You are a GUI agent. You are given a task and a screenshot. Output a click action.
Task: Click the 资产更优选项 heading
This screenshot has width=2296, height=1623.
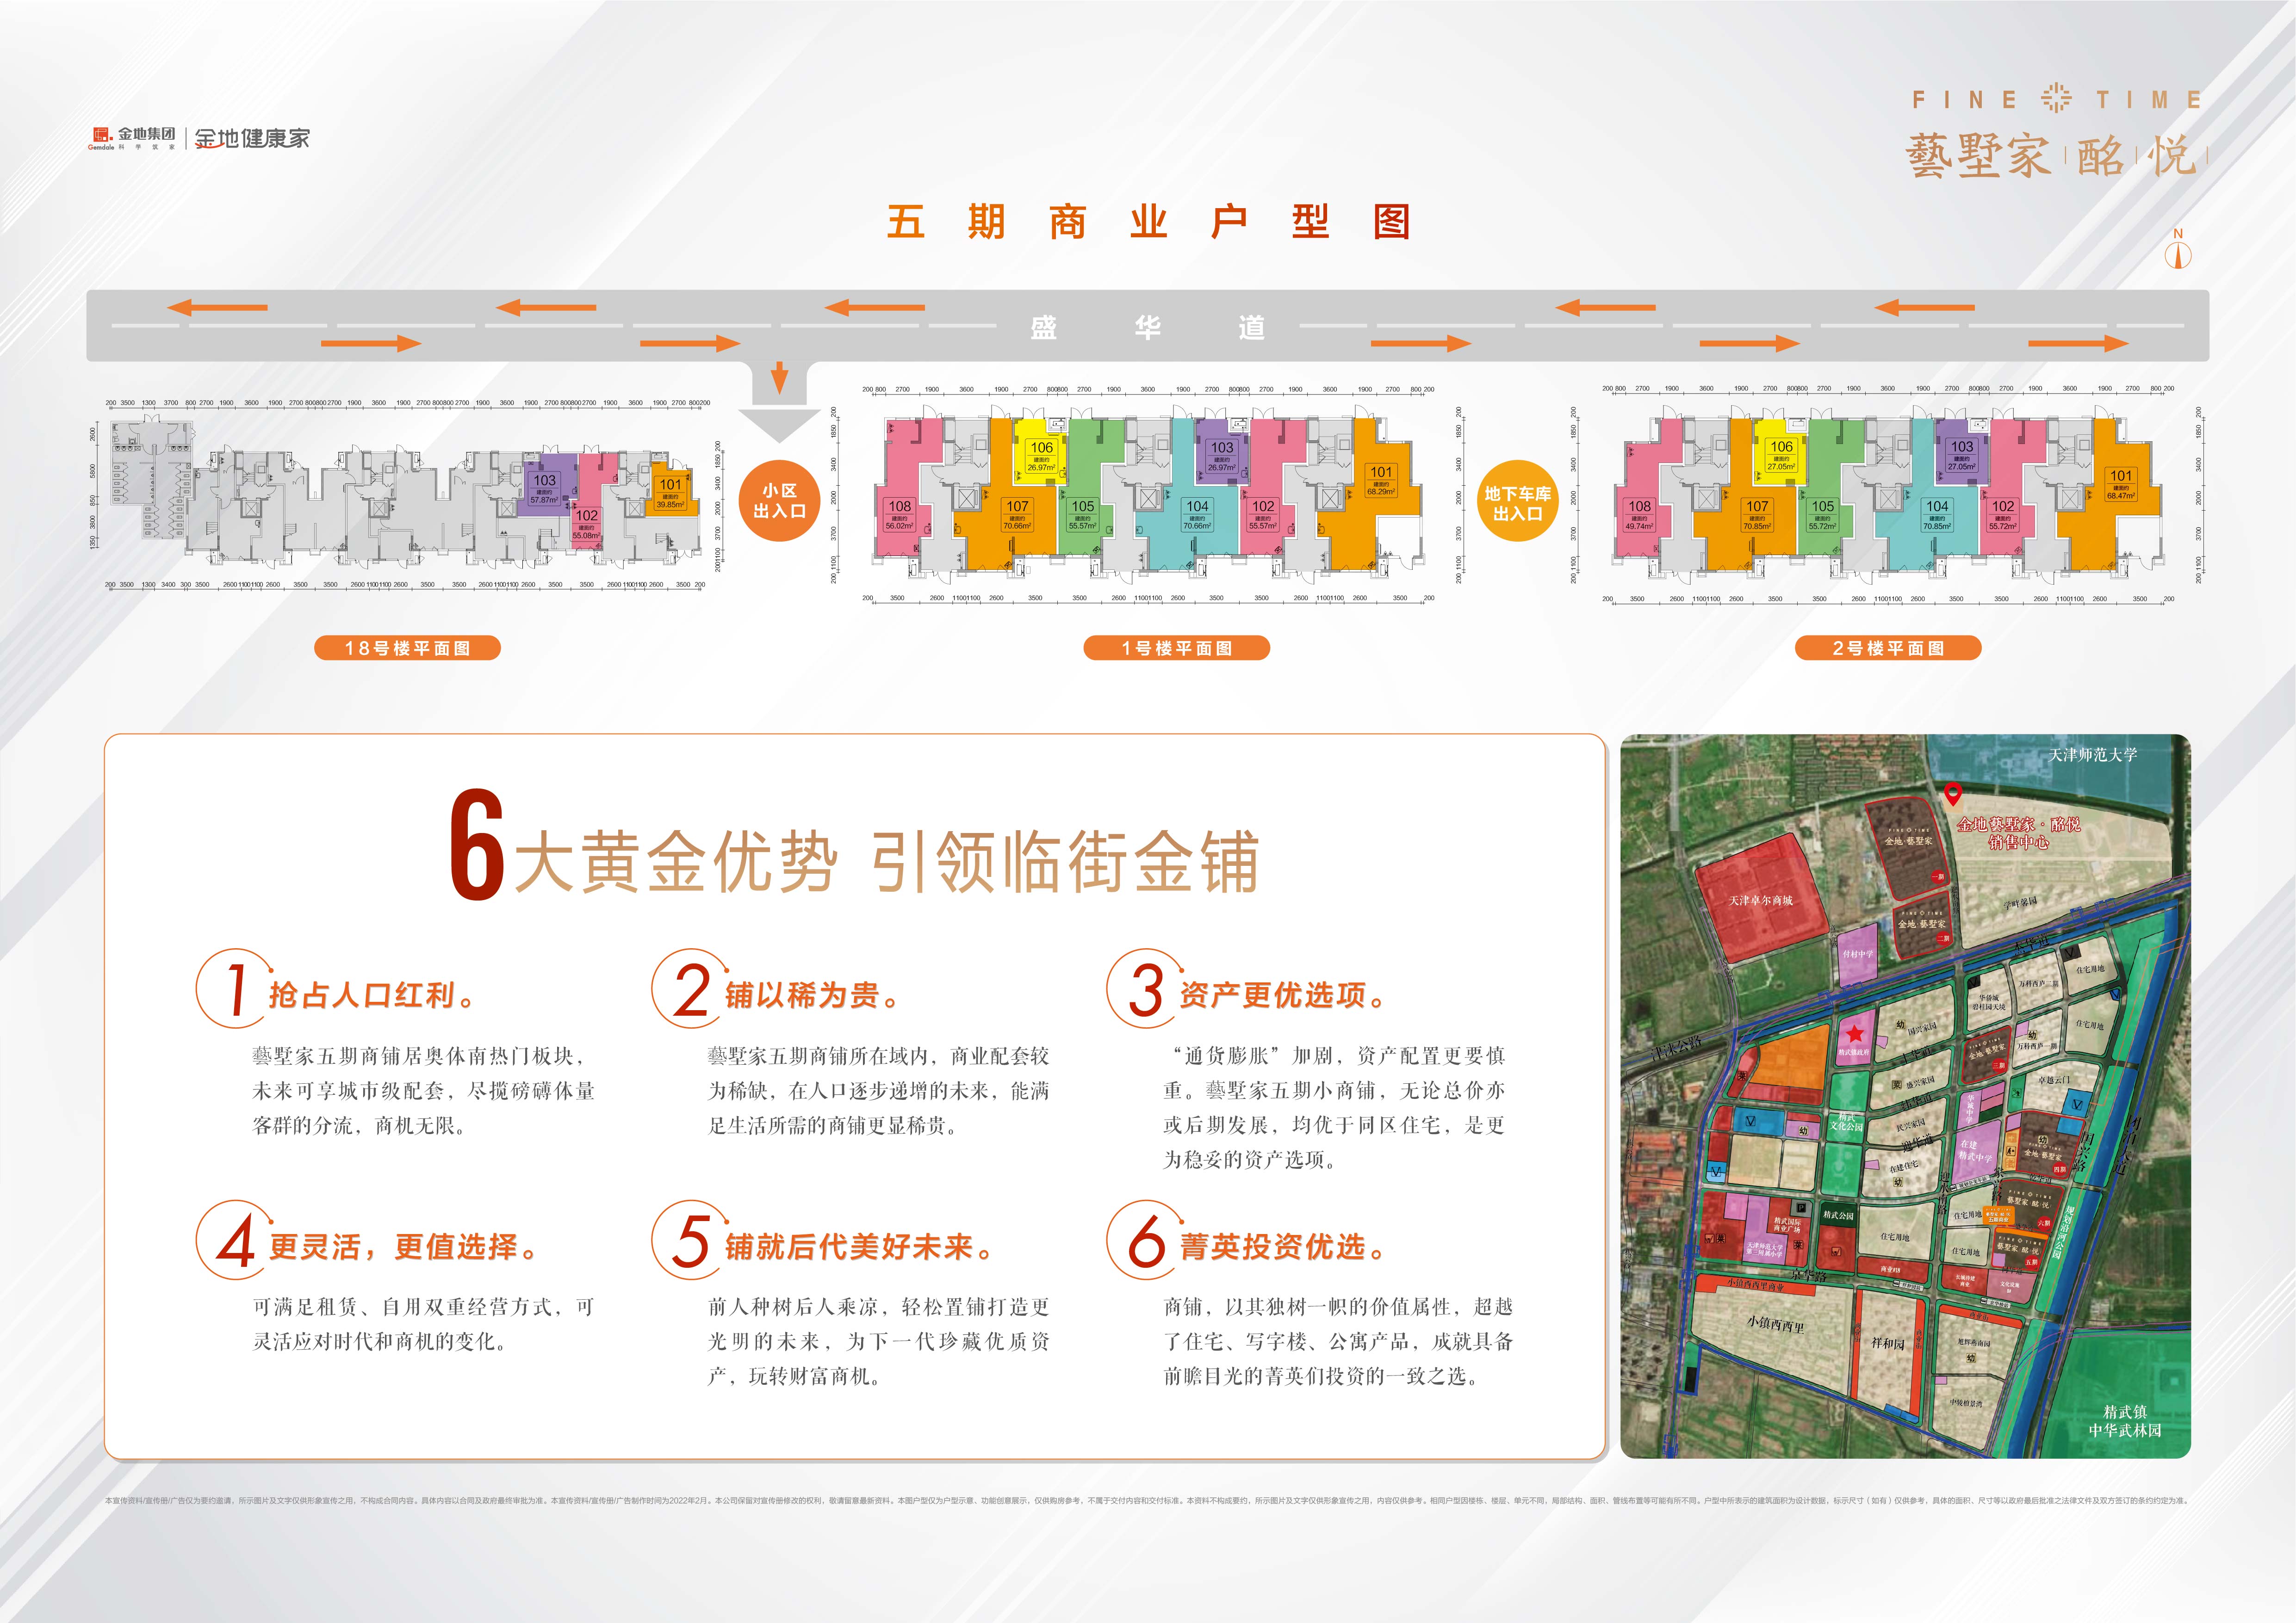point(1284,994)
